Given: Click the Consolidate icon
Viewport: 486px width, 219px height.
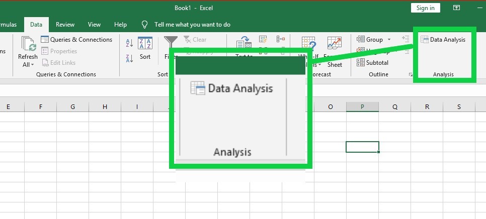Looking at the screenshot, I should (x=281, y=39).
